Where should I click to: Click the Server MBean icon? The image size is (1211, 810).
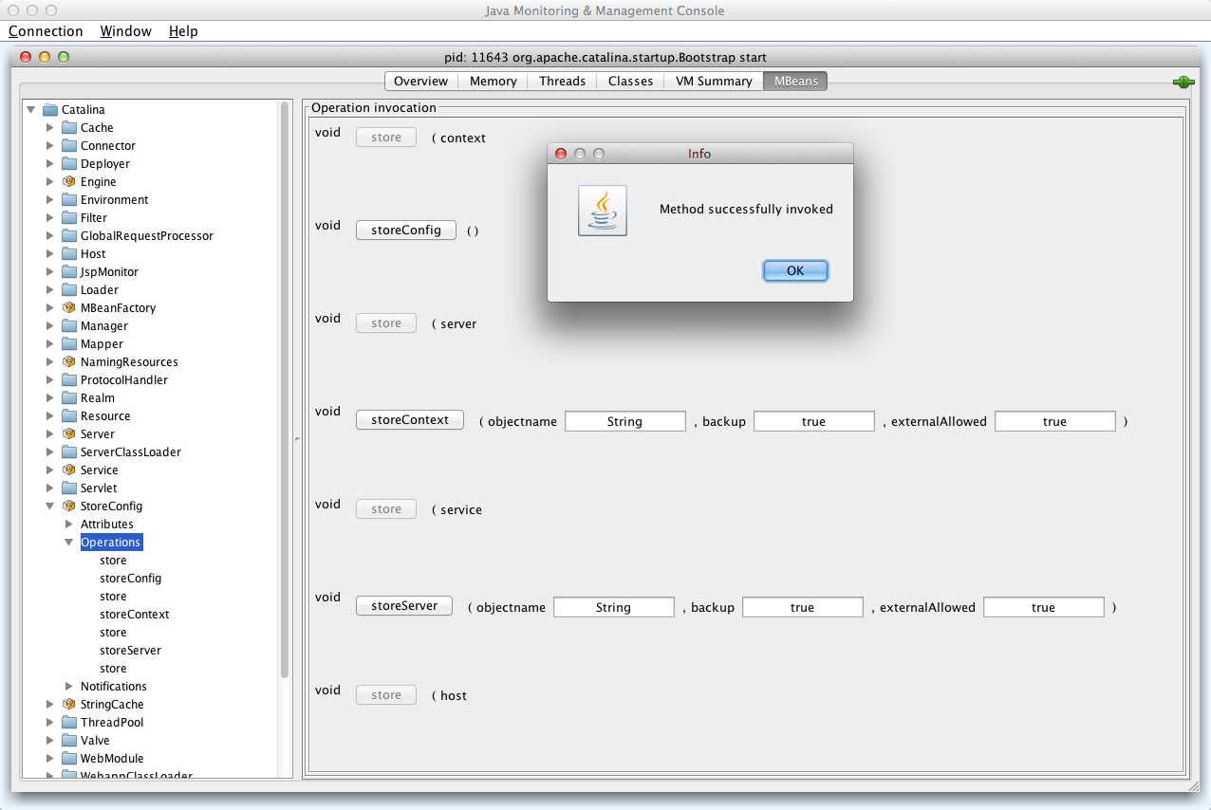pos(69,434)
